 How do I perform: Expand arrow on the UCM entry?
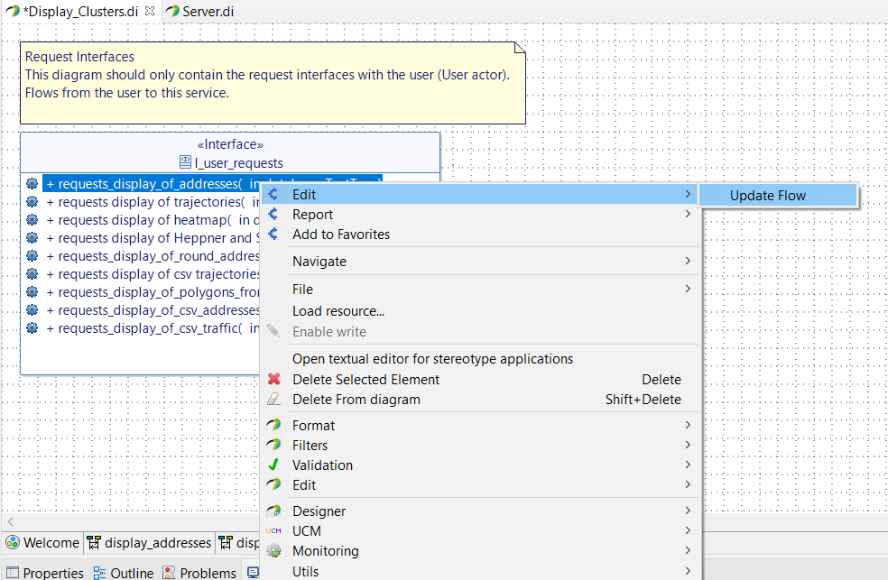click(688, 530)
